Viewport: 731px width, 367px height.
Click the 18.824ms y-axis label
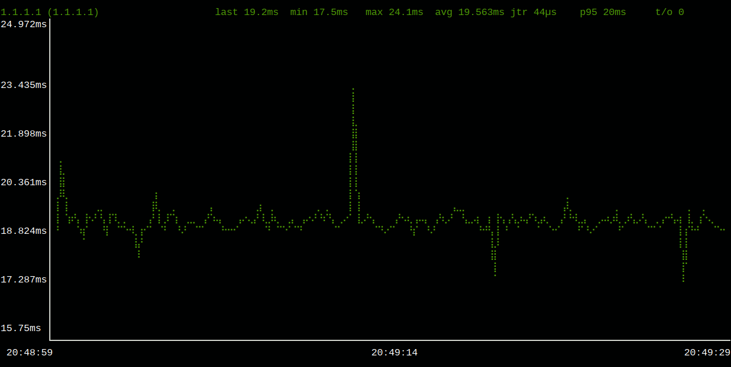[x=24, y=231]
